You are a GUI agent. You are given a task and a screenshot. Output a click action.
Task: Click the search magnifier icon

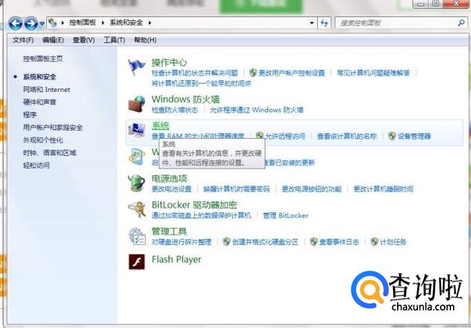pos(461,23)
